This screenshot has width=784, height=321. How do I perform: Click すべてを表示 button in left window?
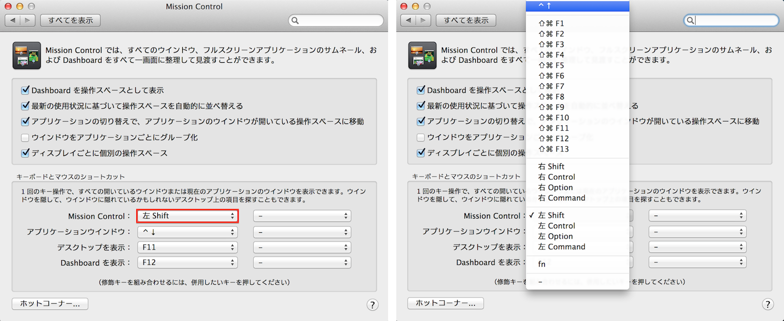(x=71, y=20)
